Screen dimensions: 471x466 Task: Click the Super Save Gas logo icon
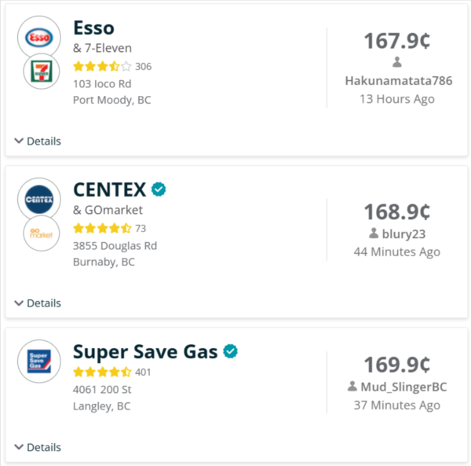(39, 361)
